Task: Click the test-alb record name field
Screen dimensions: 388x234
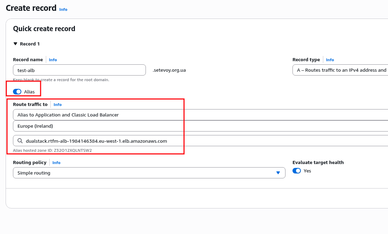Action: coord(79,70)
